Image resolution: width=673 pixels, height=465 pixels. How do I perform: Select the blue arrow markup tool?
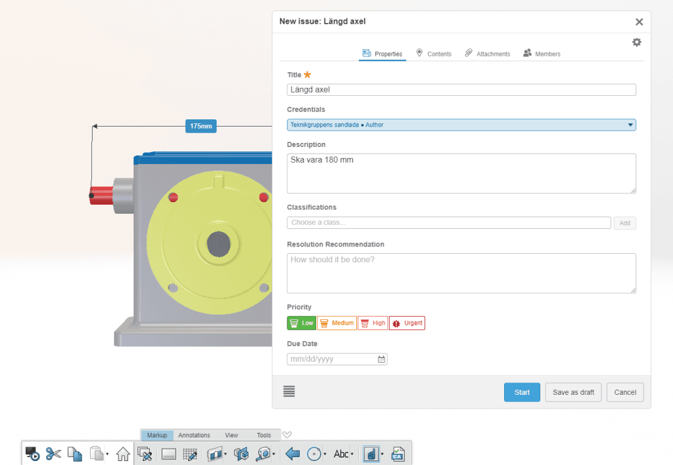click(x=292, y=453)
